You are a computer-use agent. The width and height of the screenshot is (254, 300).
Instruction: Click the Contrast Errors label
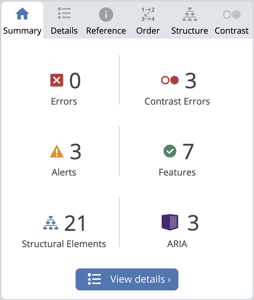pos(177,101)
